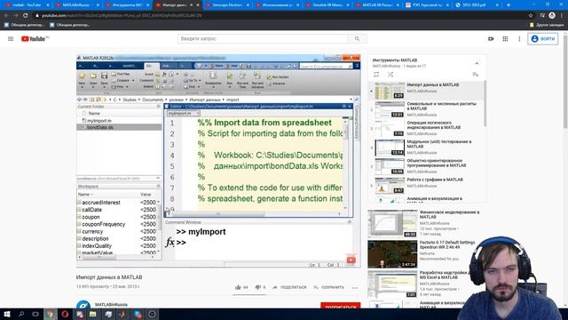The width and height of the screenshot is (568, 320).
Task: Focus the Введите запрос search field
Action: pos(263,39)
